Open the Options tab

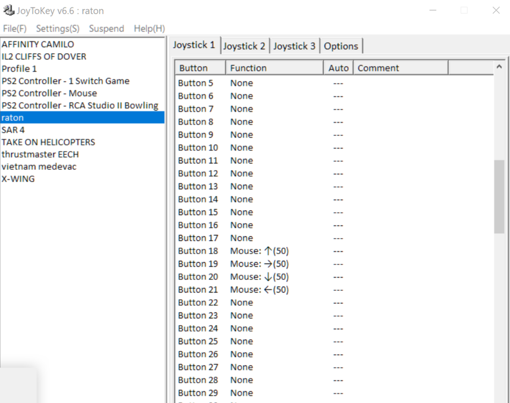click(x=341, y=46)
